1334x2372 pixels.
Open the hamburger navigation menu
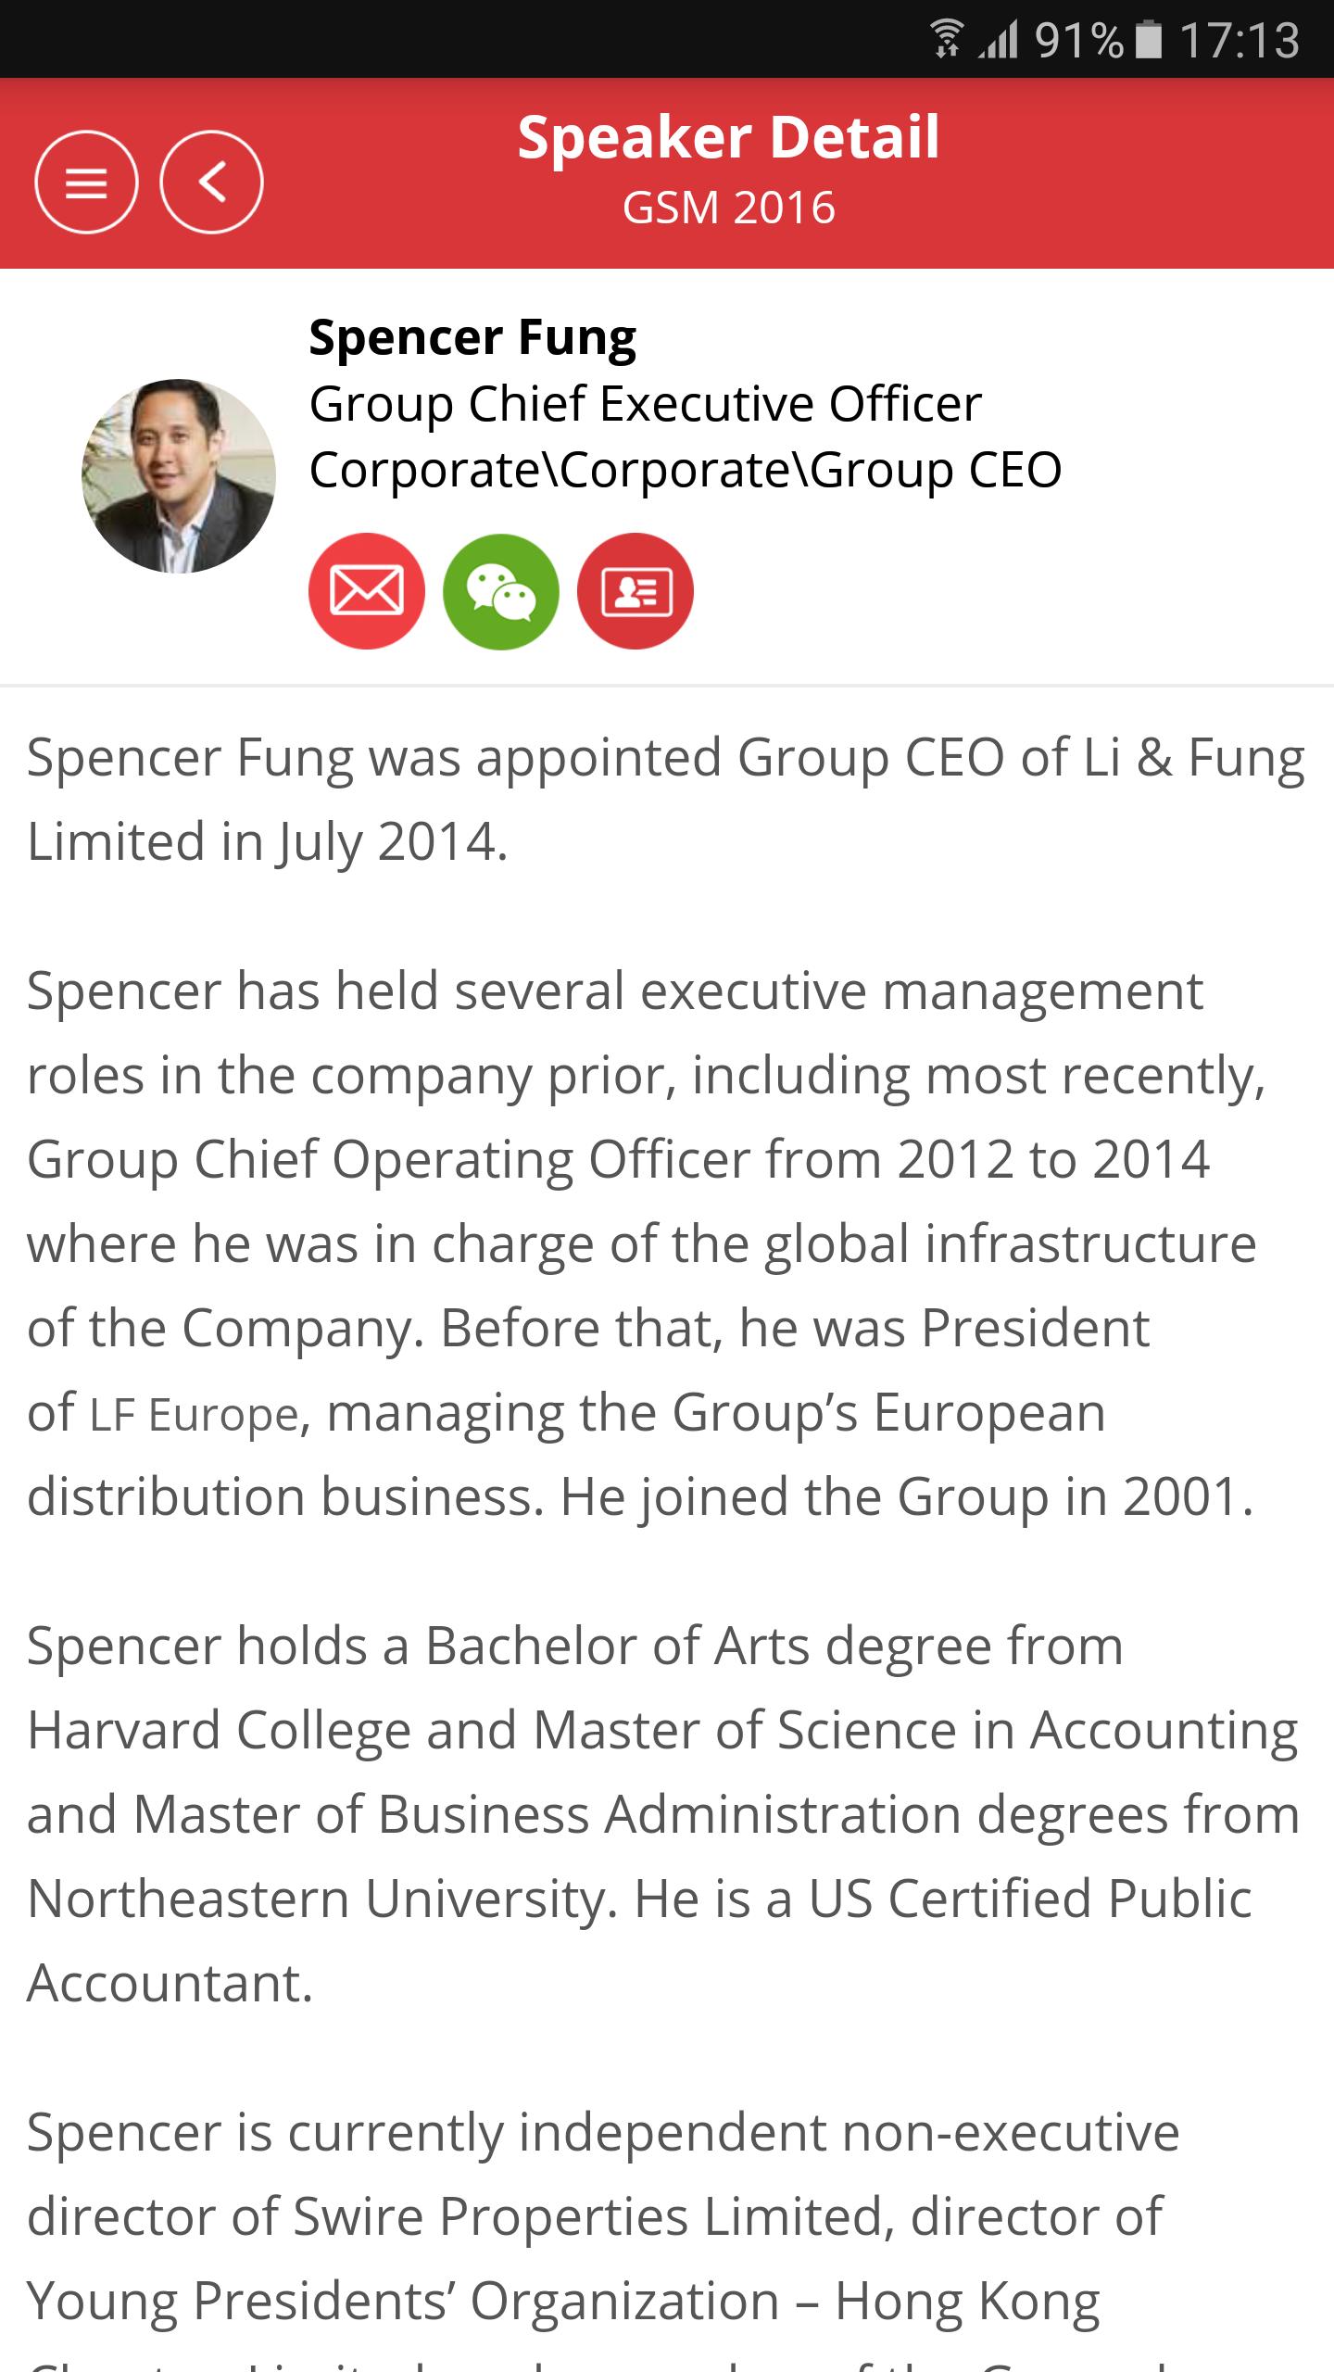click(x=86, y=183)
